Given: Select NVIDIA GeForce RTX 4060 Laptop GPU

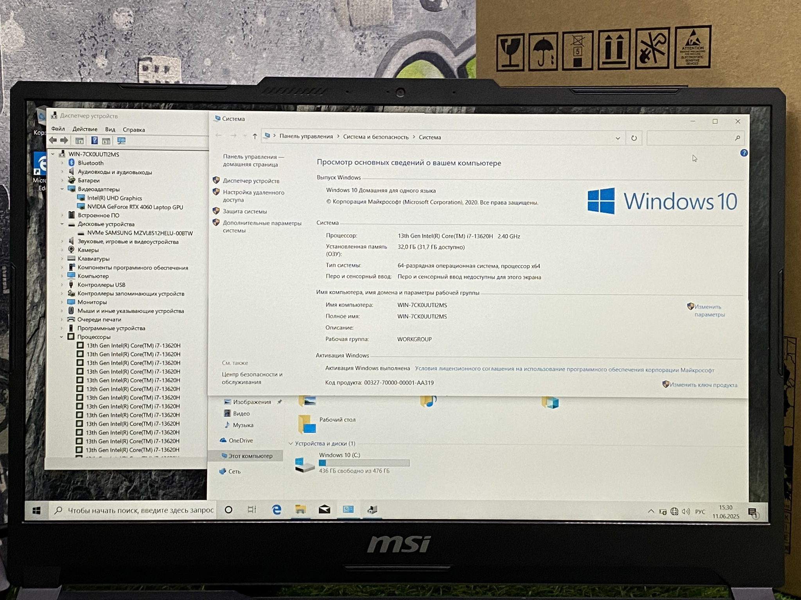Looking at the screenshot, I should point(135,207).
